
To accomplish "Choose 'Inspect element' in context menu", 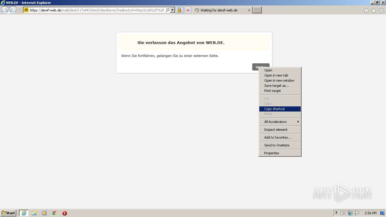I will 280,130.
